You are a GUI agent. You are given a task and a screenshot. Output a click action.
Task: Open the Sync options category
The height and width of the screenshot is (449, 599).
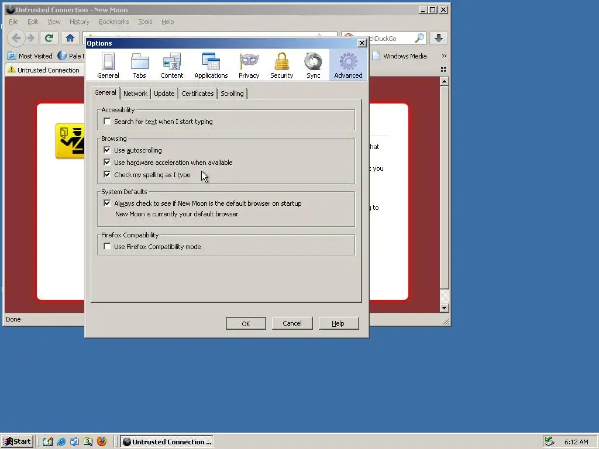314,65
